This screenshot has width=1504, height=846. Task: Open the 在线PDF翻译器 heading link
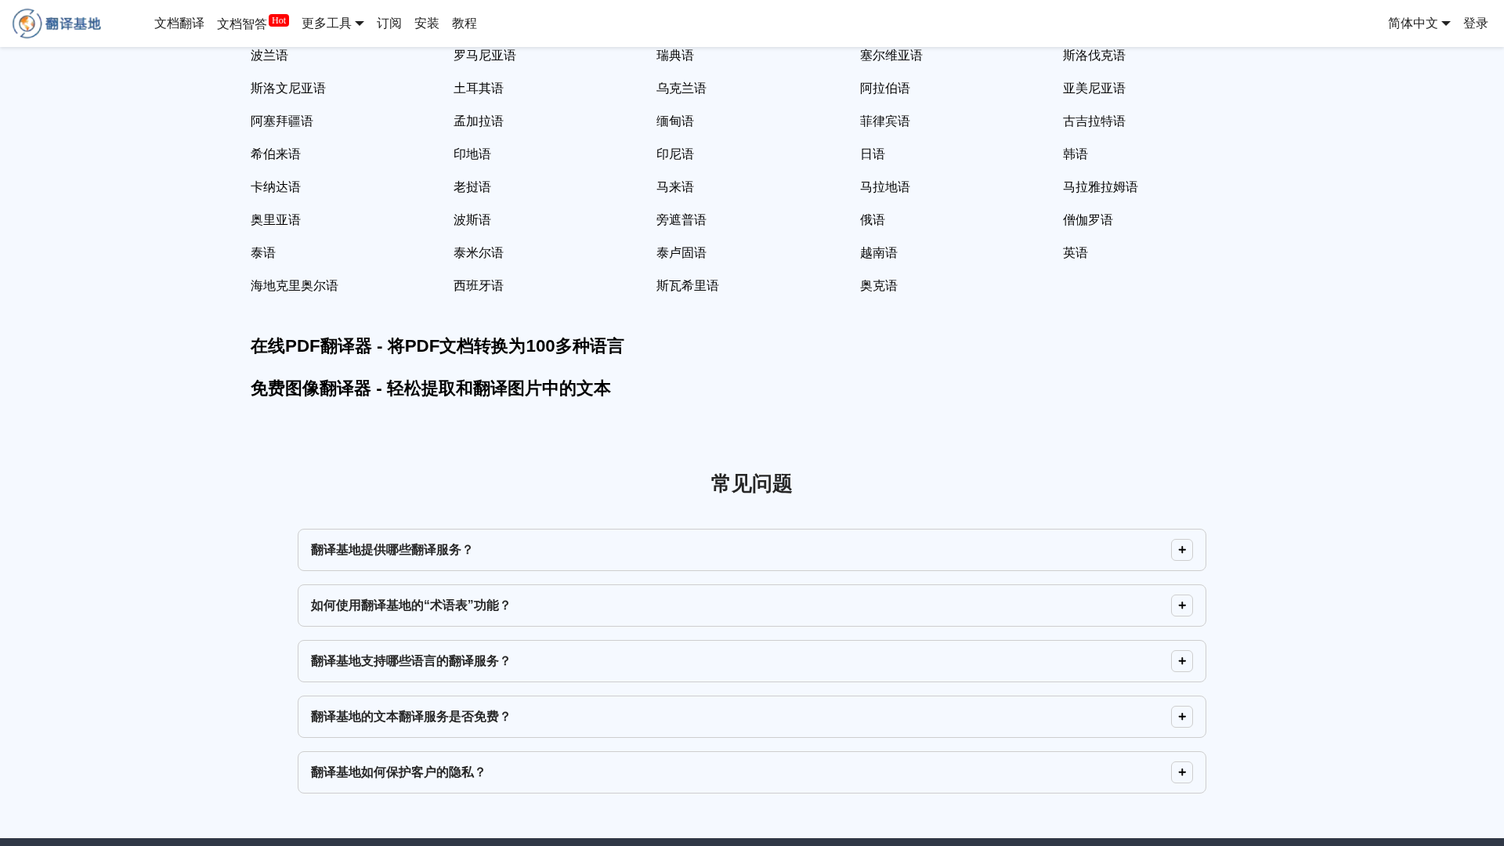pos(436,346)
